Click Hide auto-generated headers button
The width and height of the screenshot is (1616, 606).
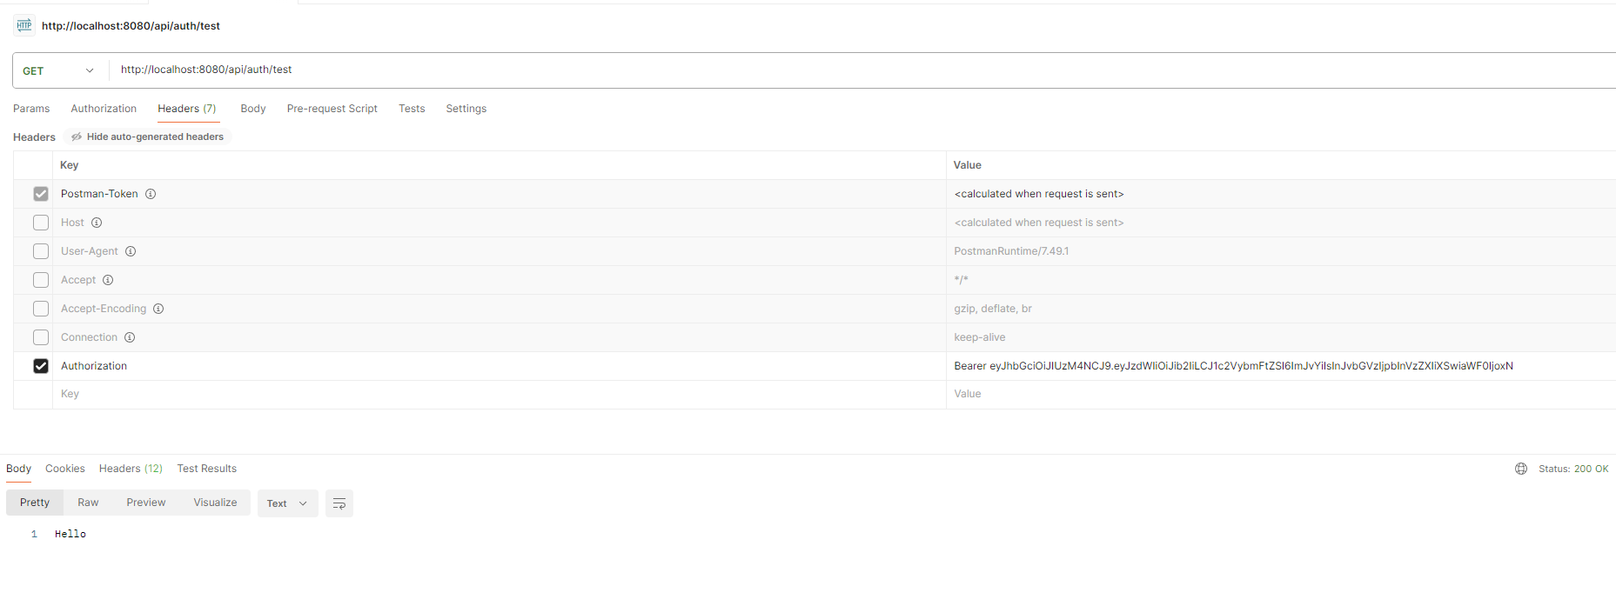[147, 137]
